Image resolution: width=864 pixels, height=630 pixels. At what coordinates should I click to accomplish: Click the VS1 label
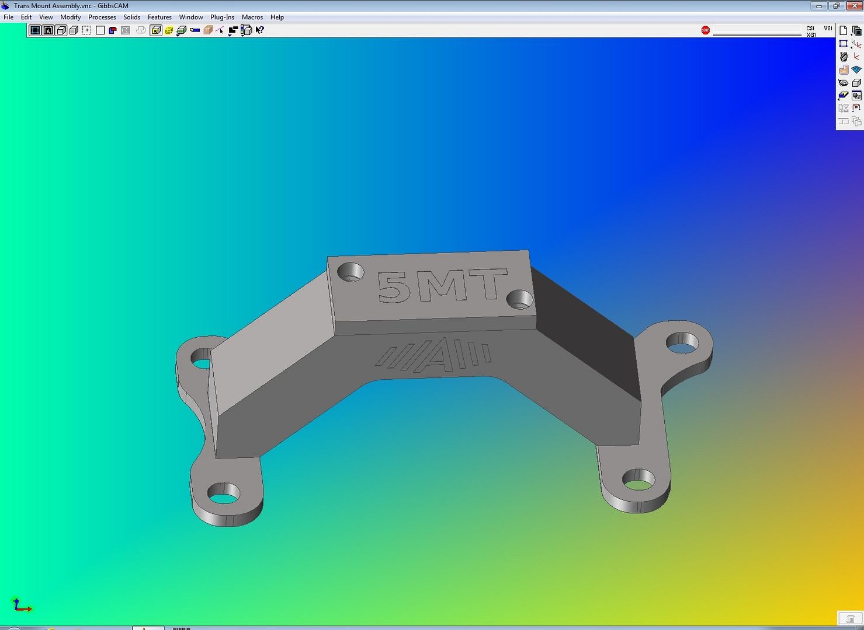[828, 28]
